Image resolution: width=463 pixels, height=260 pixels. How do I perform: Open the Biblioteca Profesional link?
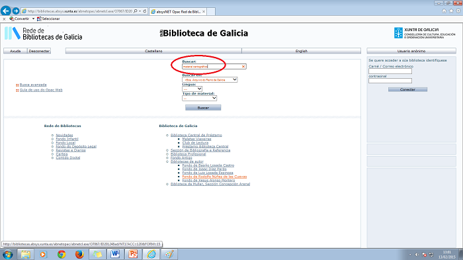(188, 154)
